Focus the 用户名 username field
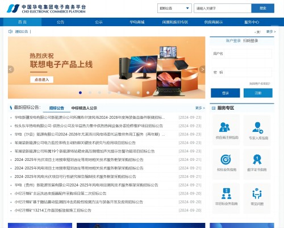 248,53
